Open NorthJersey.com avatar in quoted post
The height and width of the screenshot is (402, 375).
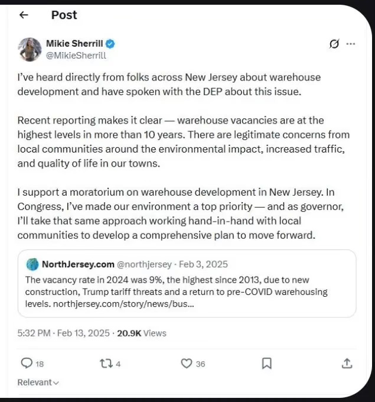coord(32,264)
